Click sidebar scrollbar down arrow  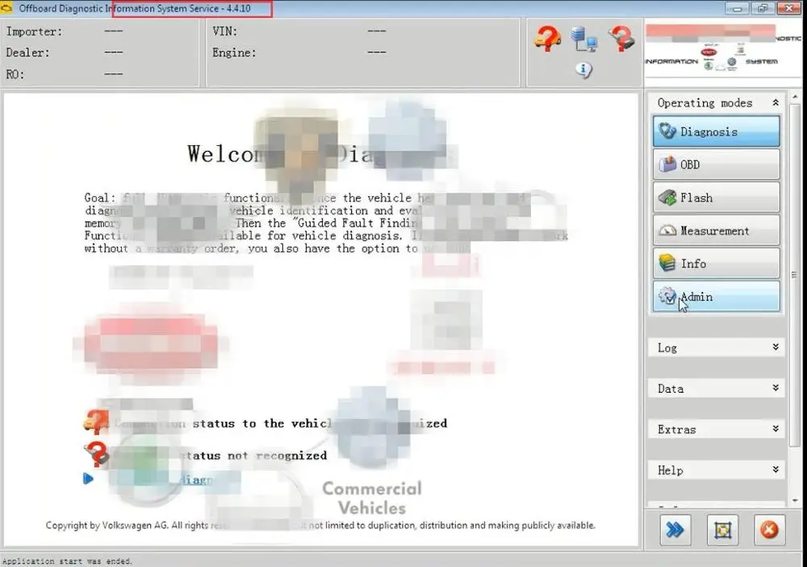(x=795, y=500)
